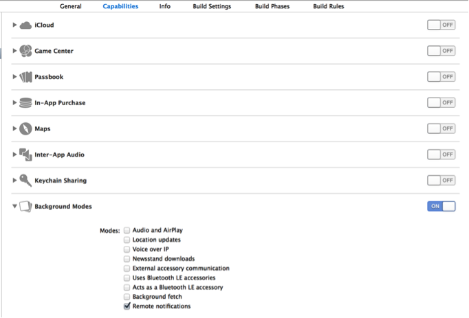Turn off the Background Modes switch
This screenshot has width=469, height=318.
(441, 206)
